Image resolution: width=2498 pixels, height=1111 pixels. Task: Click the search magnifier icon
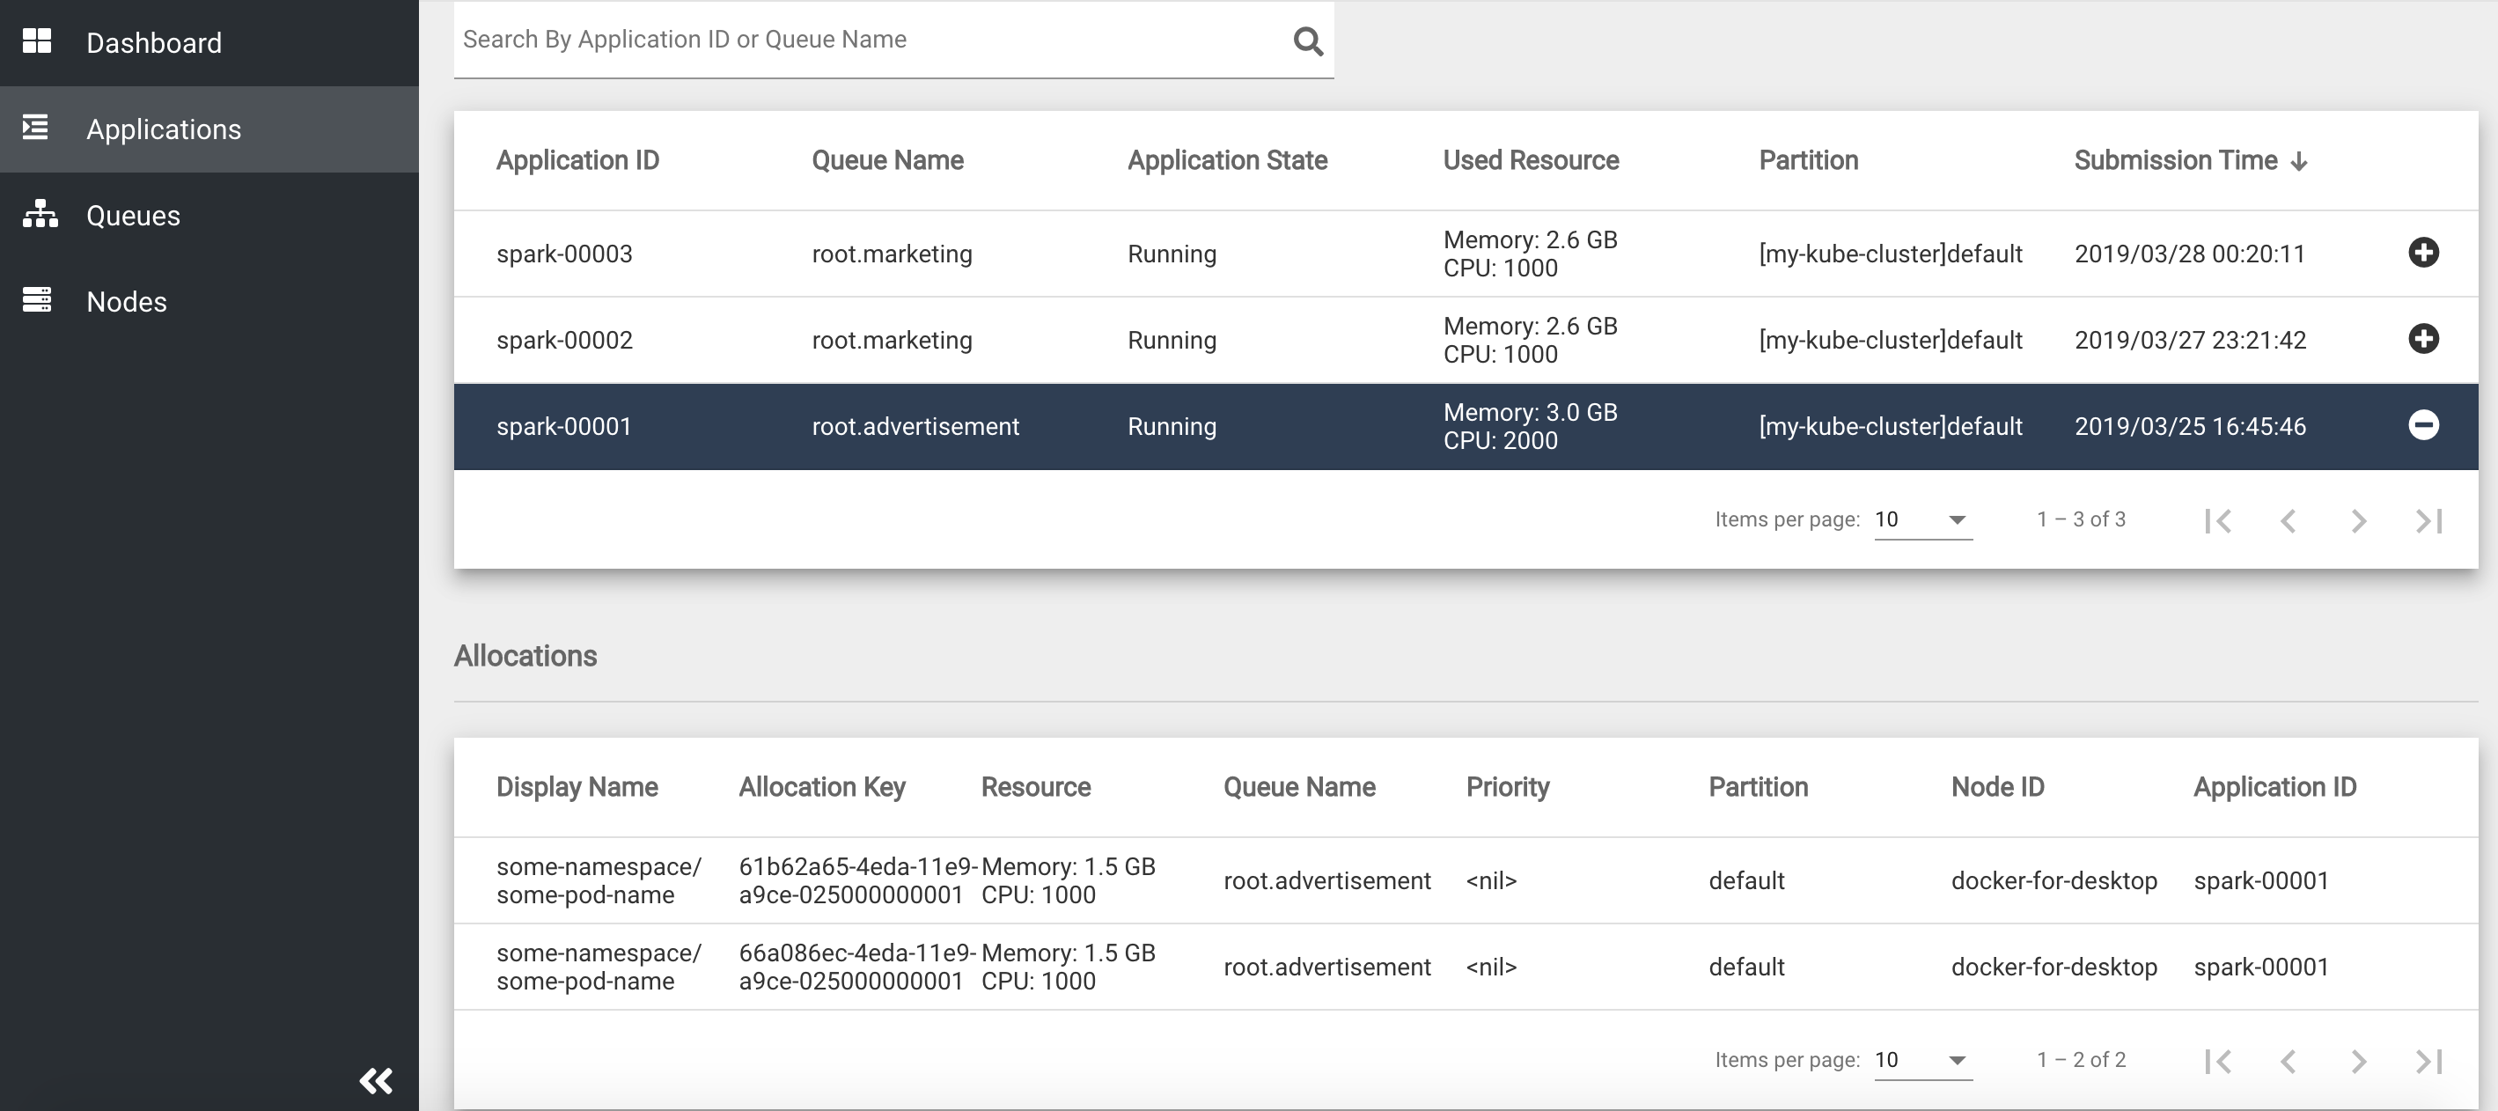pyautogui.click(x=1308, y=40)
